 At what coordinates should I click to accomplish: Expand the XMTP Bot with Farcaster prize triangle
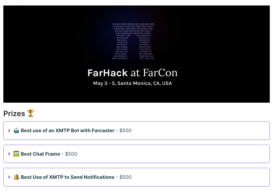9,131
